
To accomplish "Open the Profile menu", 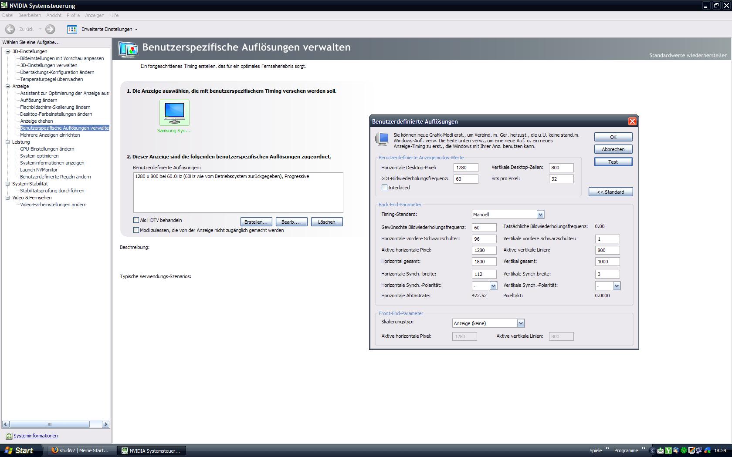I will click(x=73, y=15).
